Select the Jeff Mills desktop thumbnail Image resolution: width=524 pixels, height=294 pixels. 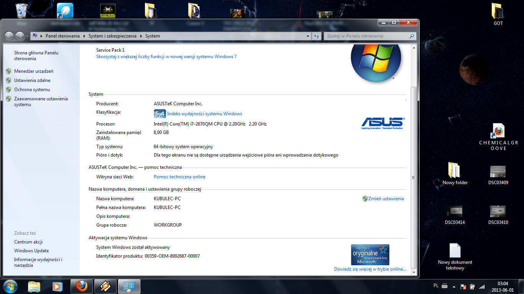(108, 11)
